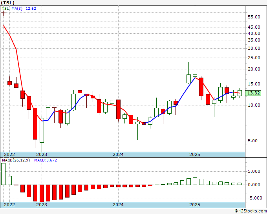This screenshot has width=267, height=214.
Task: Click the tallest green MACD bar in 2022
Action: tap(3, 174)
